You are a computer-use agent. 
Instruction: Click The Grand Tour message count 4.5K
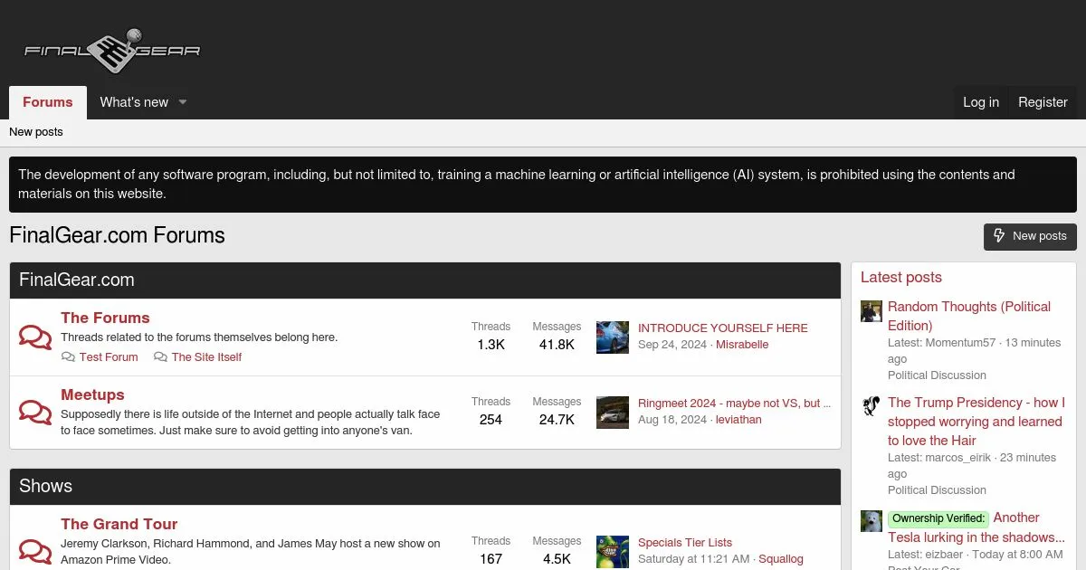tap(557, 559)
